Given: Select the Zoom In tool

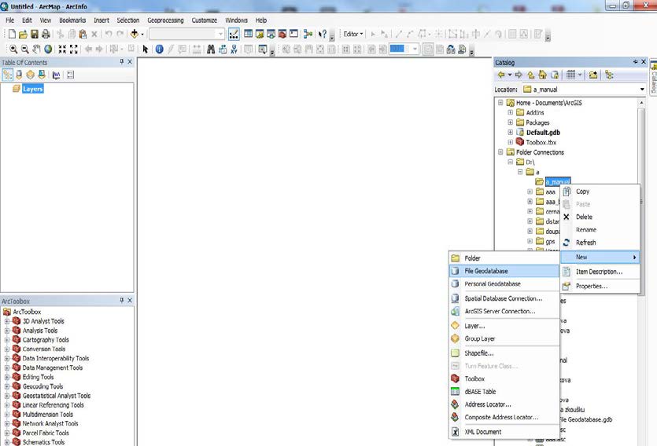Looking at the screenshot, I should point(13,49).
